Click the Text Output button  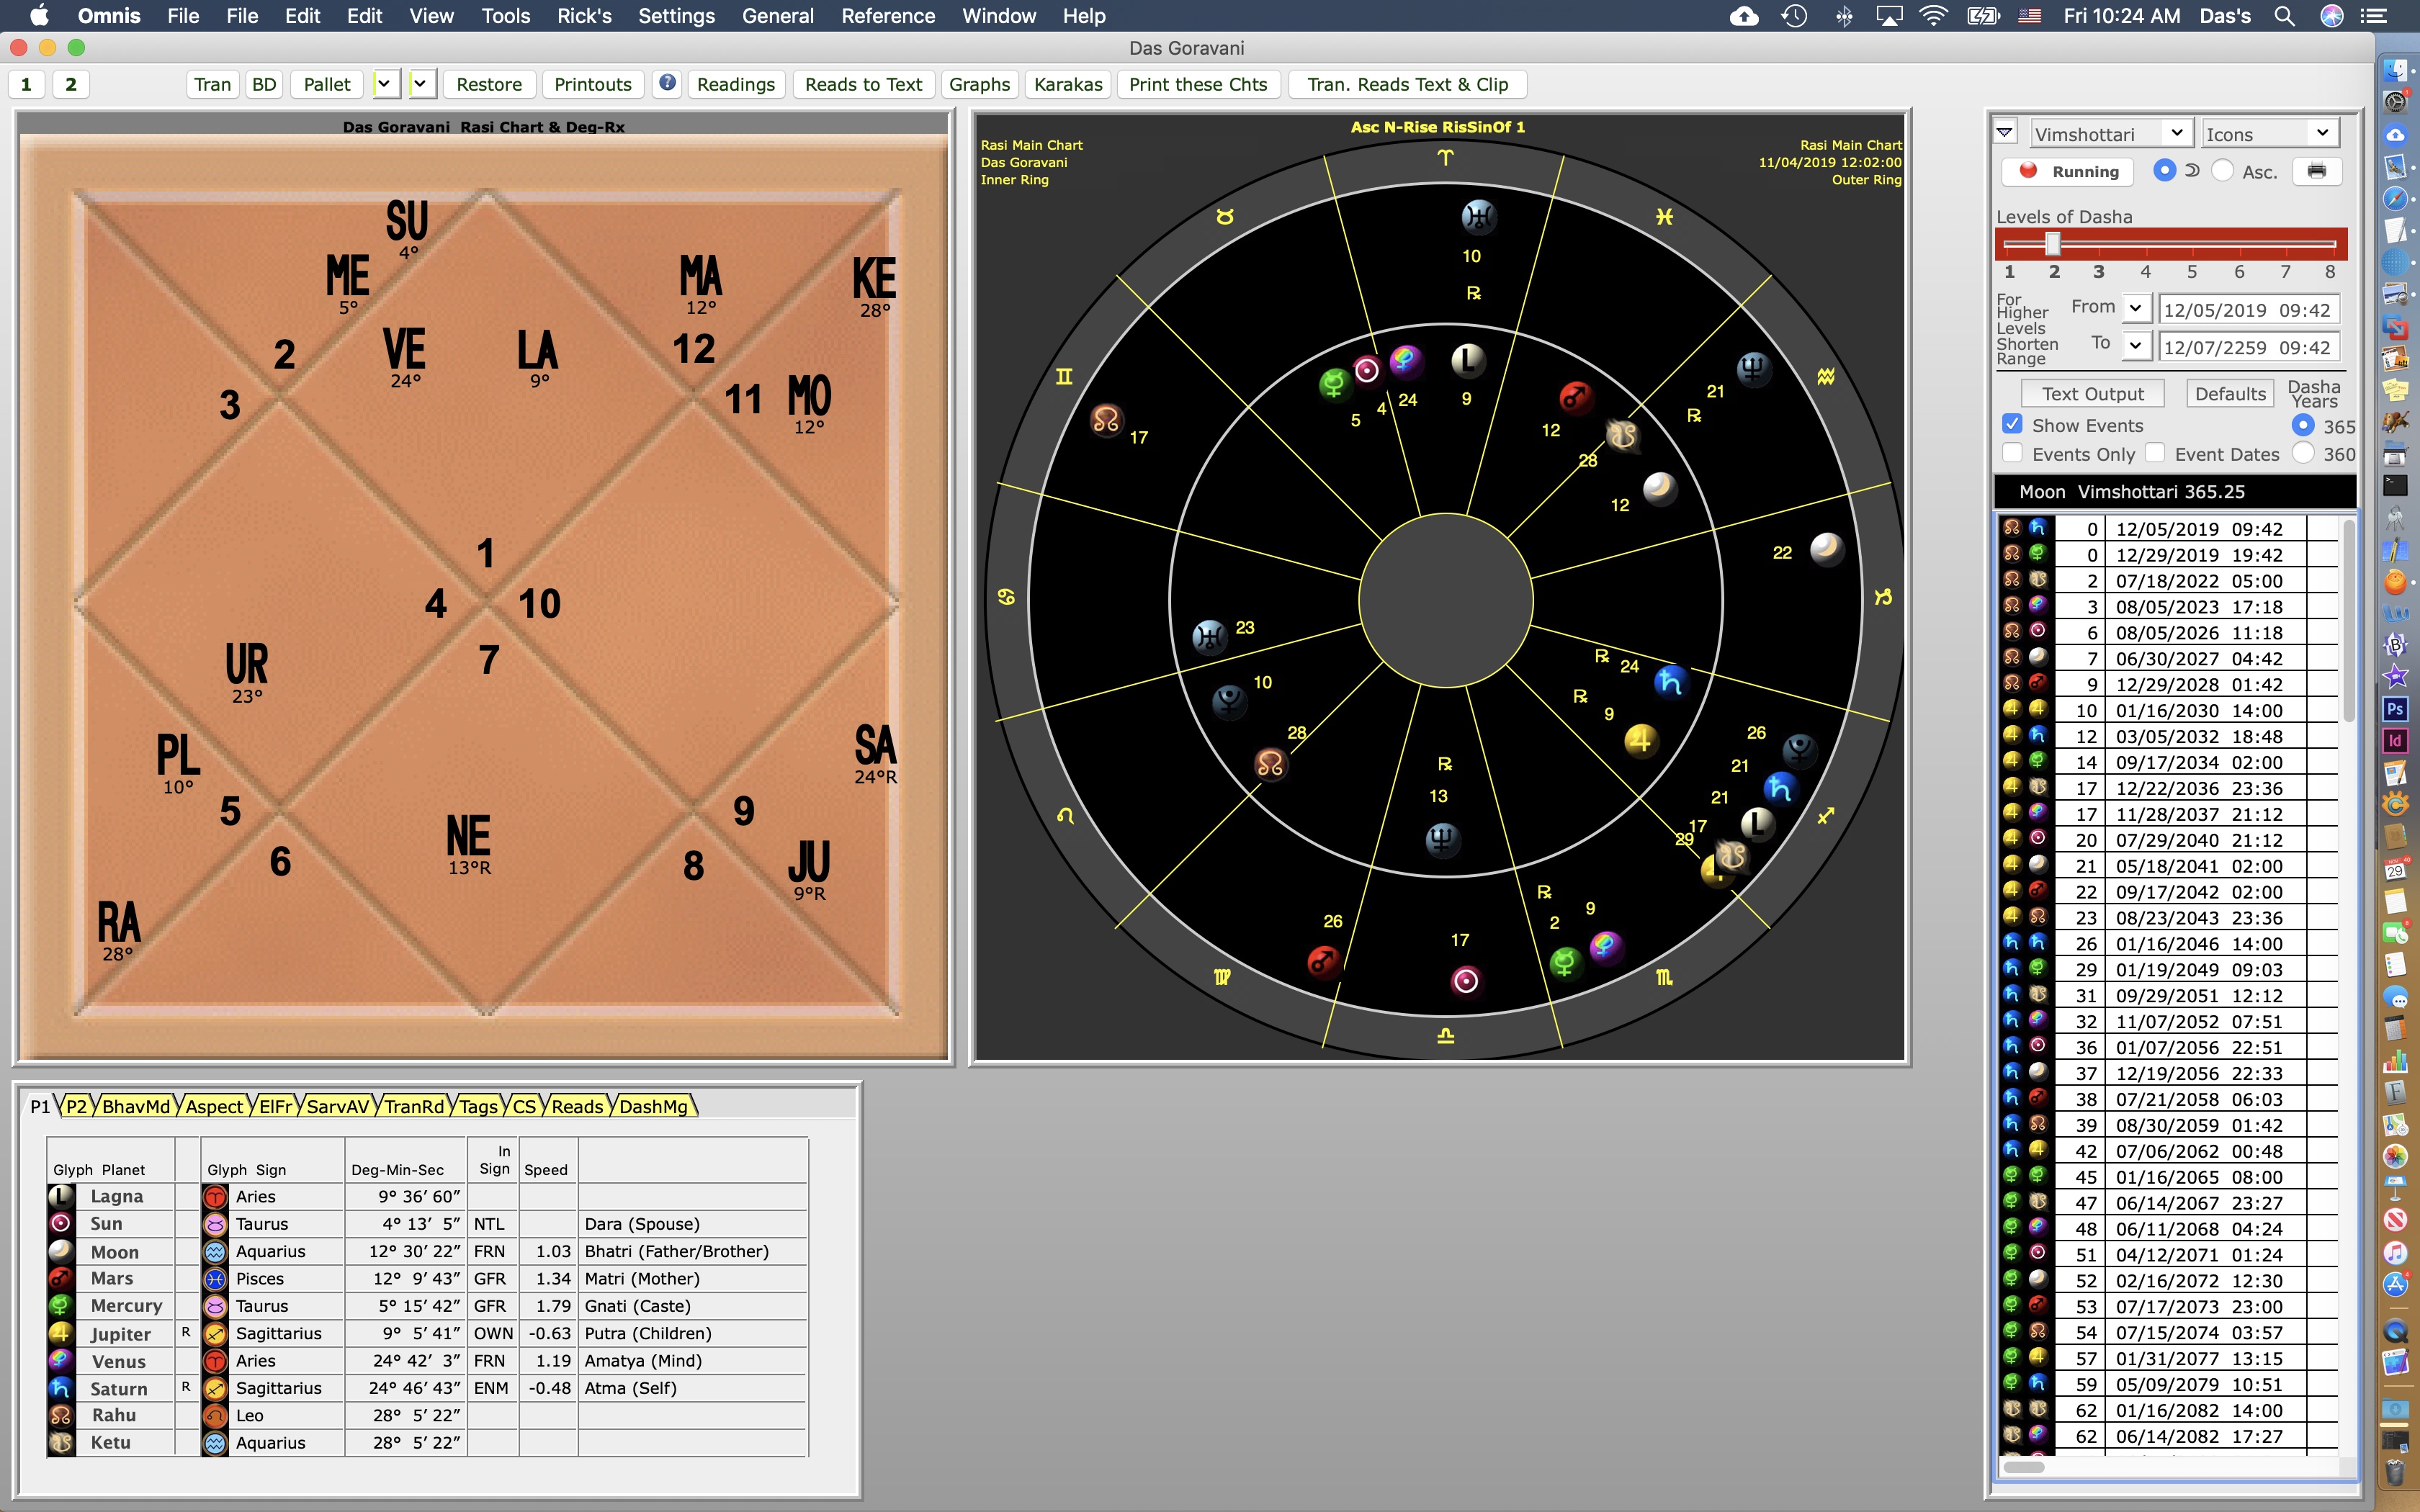click(x=2092, y=393)
